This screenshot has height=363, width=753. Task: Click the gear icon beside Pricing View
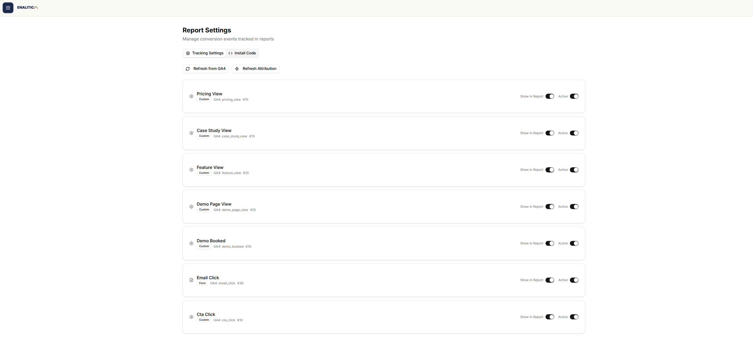pos(191,96)
